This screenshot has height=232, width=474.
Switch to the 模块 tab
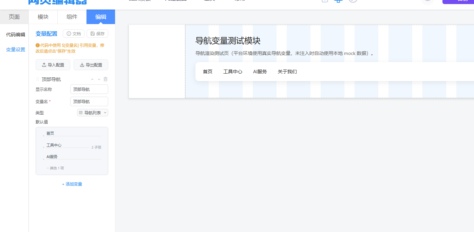point(43,17)
